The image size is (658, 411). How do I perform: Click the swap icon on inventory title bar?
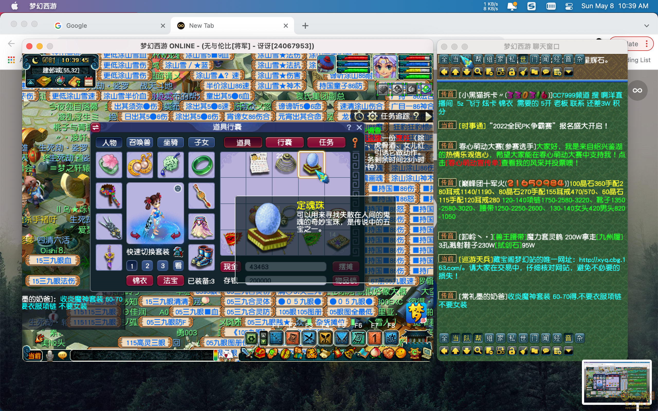(96, 127)
